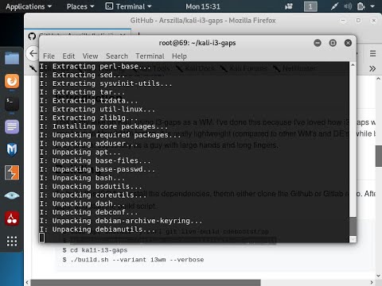Viewport: 382px width, 286px height.
Task: Click Firefox scroll left arrow
Action: 27,283
